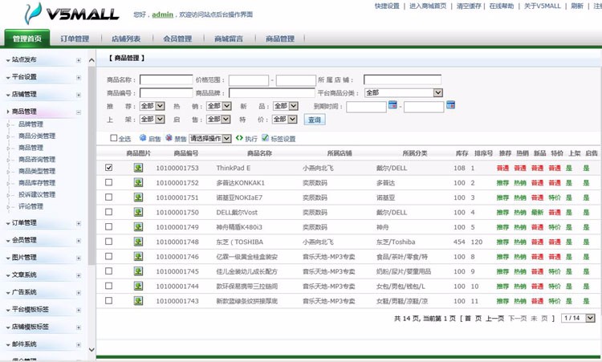This screenshot has height=362, width=602.
Task: Expand 会员管理 plus icon in sidebar
Action: click(79, 241)
